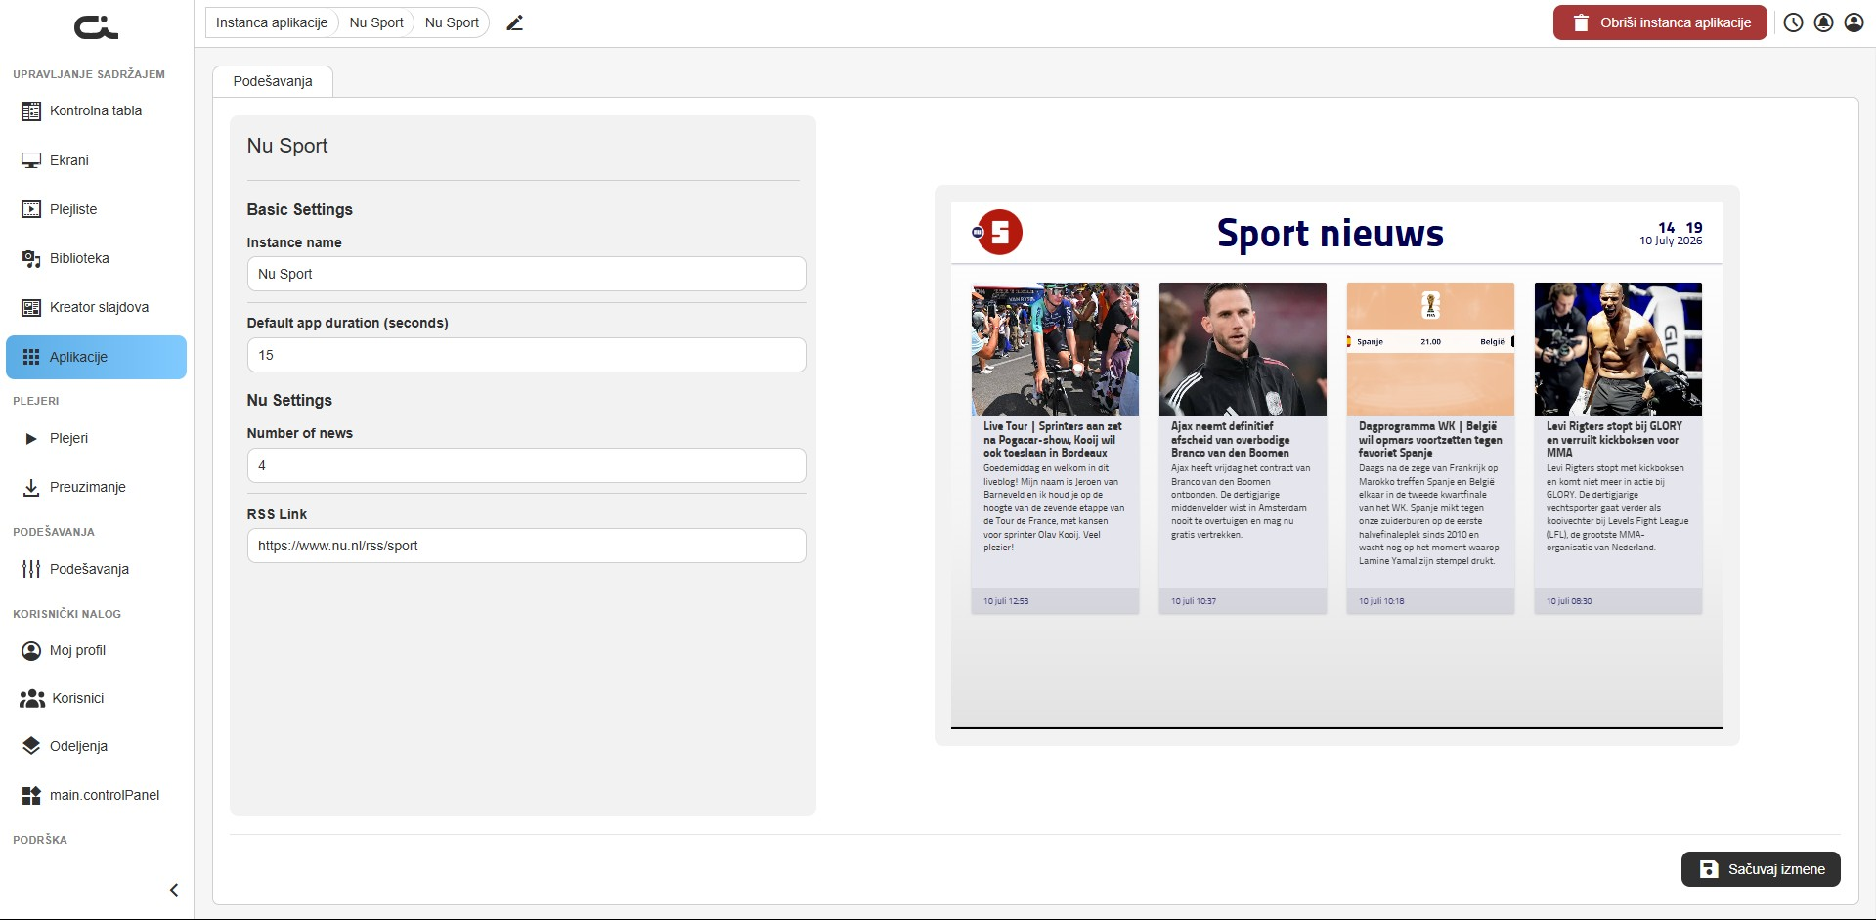Click the red NU sport logo in preview

point(998,233)
